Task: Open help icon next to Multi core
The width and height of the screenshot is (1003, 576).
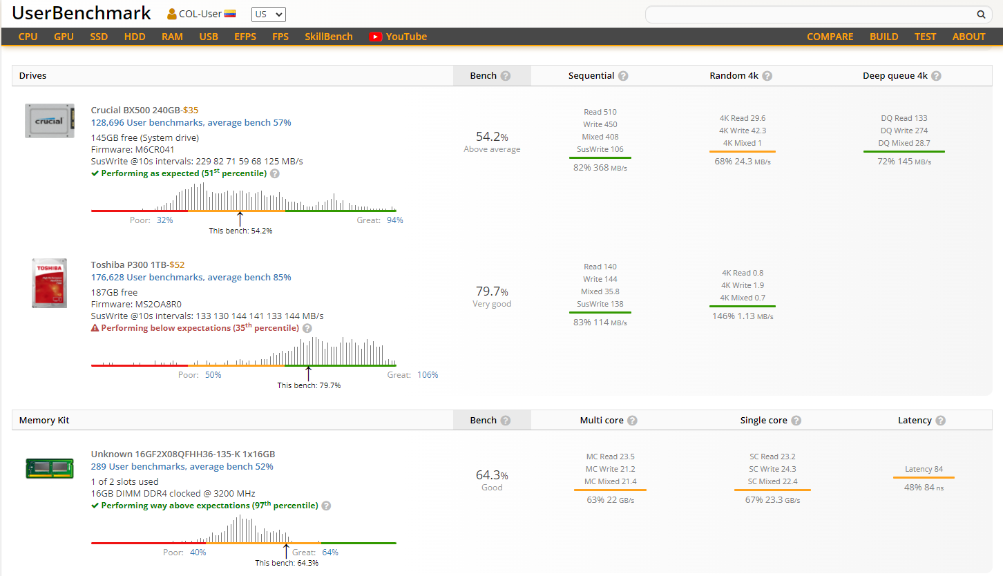Action: coord(632,421)
